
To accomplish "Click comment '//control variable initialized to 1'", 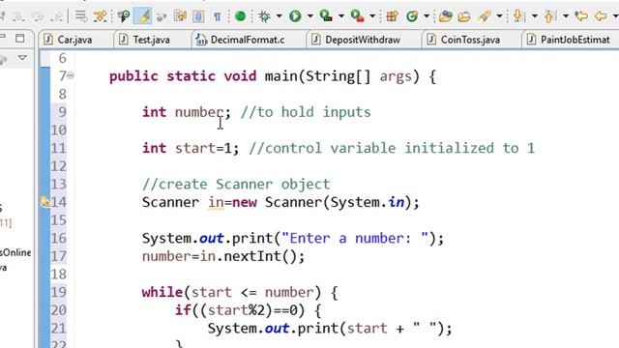I will tap(392, 148).
